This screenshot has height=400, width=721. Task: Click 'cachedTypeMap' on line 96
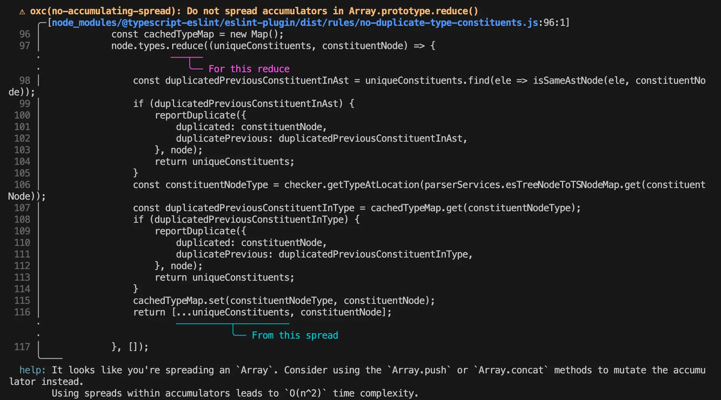(179, 34)
